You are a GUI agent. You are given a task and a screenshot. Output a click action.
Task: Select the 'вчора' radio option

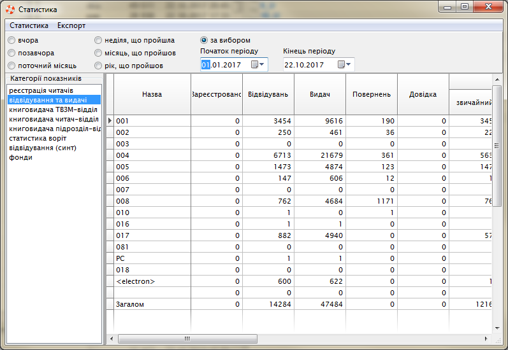point(11,40)
